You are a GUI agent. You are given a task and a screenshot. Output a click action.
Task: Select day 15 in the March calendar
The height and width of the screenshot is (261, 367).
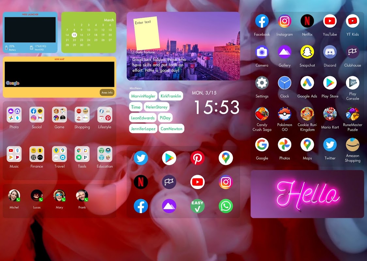74,35
